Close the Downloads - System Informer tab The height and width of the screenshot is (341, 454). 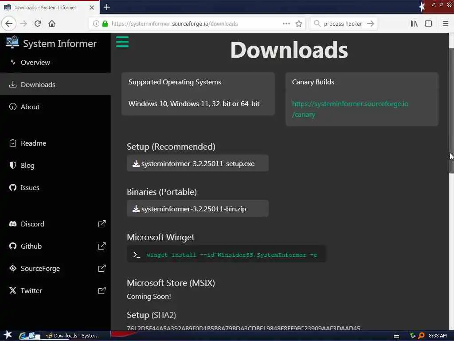pos(92,8)
